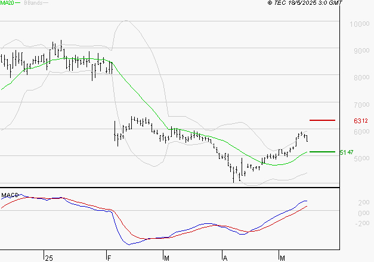Click the TEC copyright timestamp text

[305, 4]
